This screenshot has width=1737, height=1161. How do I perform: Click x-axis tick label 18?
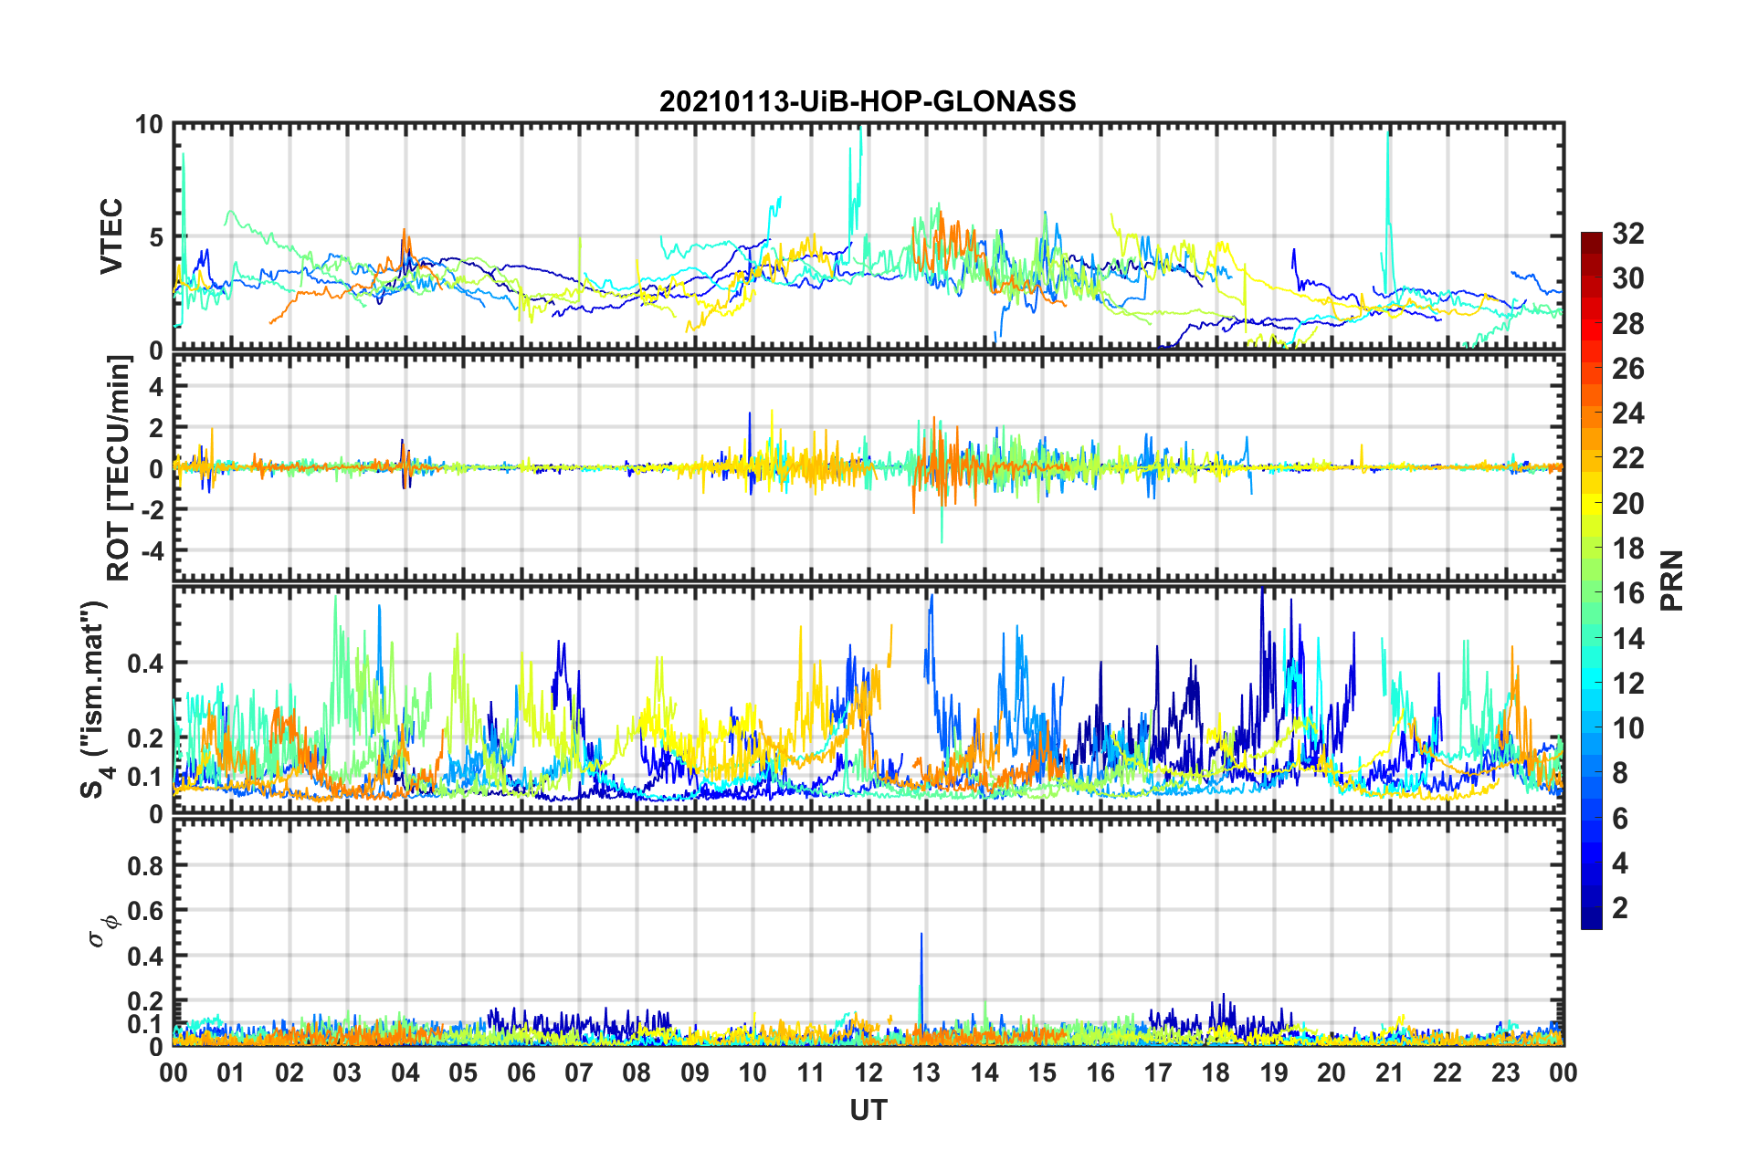tap(1216, 1072)
